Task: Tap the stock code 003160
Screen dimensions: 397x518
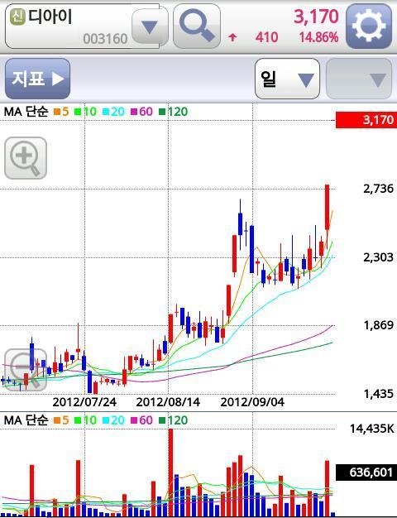Action: click(x=105, y=39)
